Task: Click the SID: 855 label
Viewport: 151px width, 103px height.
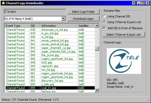Action: tap(112, 80)
